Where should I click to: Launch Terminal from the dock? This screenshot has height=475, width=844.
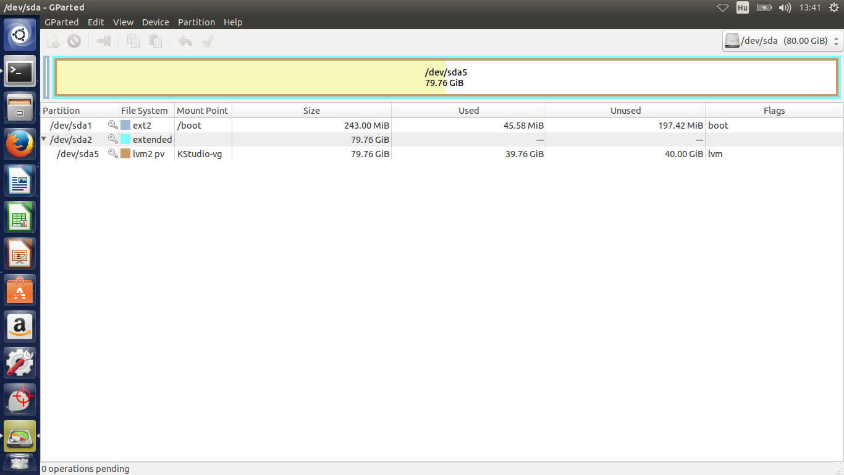pyautogui.click(x=20, y=72)
